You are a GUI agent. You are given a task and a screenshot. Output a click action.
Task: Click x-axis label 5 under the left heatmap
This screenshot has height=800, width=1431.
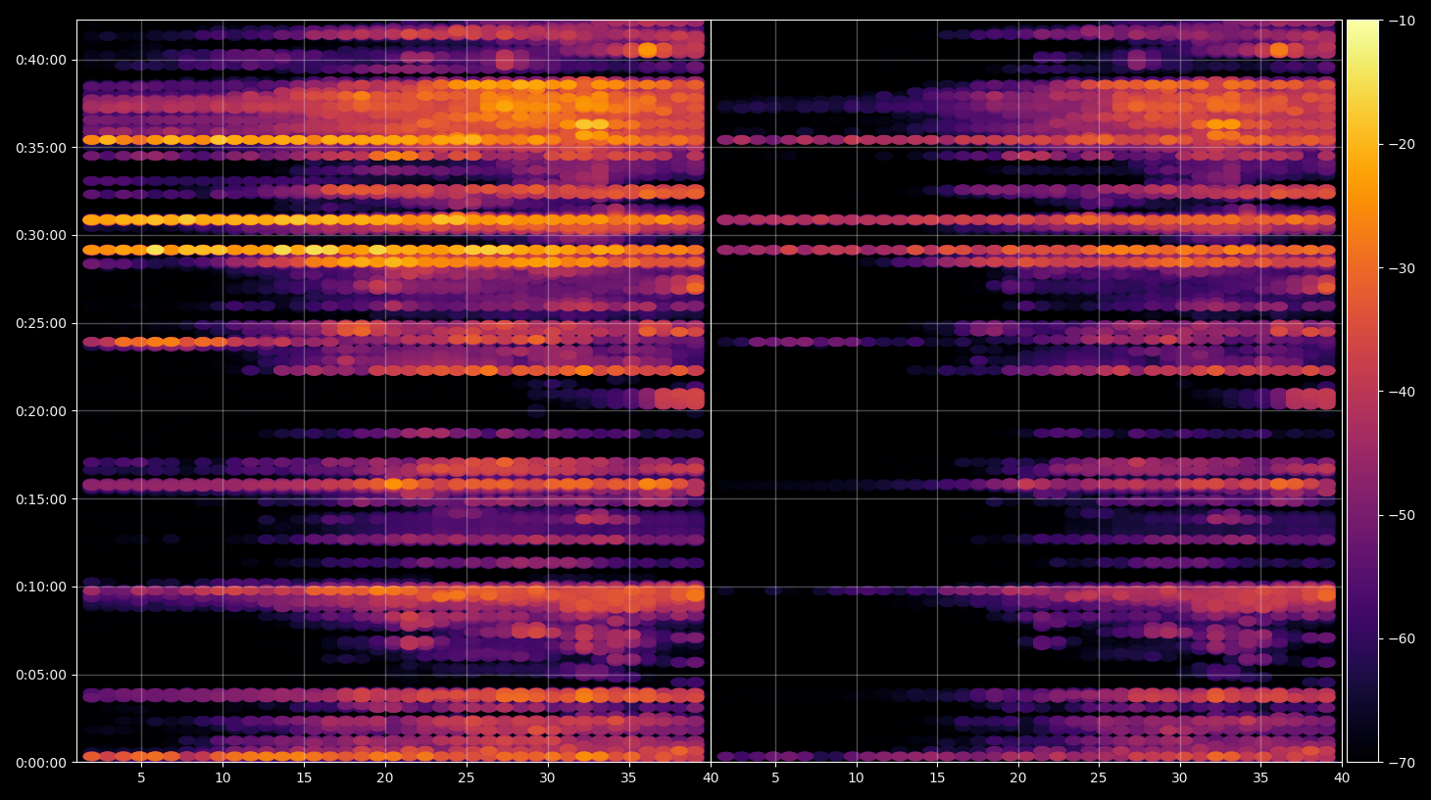pos(141,778)
